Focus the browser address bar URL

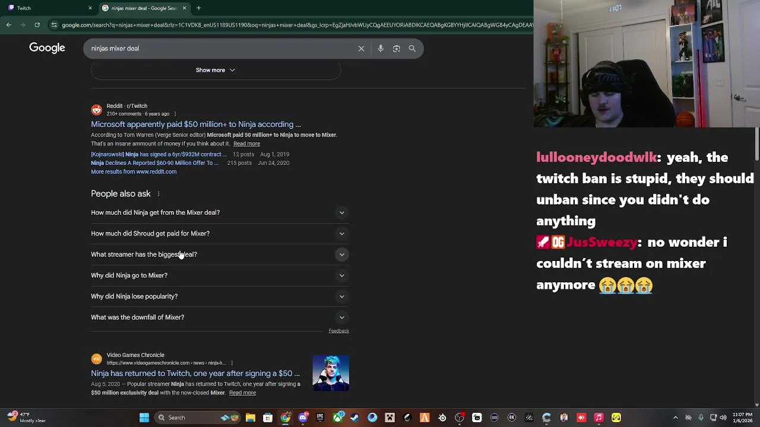[x=297, y=25]
